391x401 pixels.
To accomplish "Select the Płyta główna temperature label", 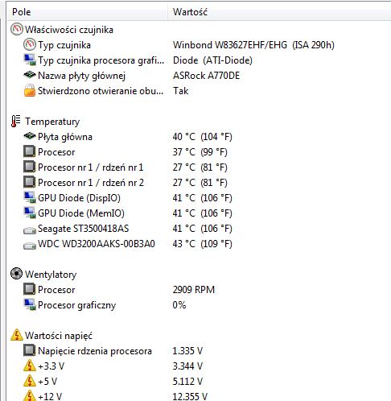I will coord(65,137).
